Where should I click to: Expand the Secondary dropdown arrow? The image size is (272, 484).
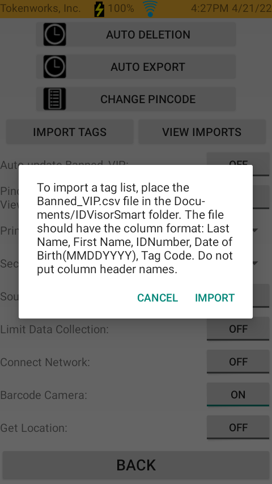pyautogui.click(x=256, y=264)
